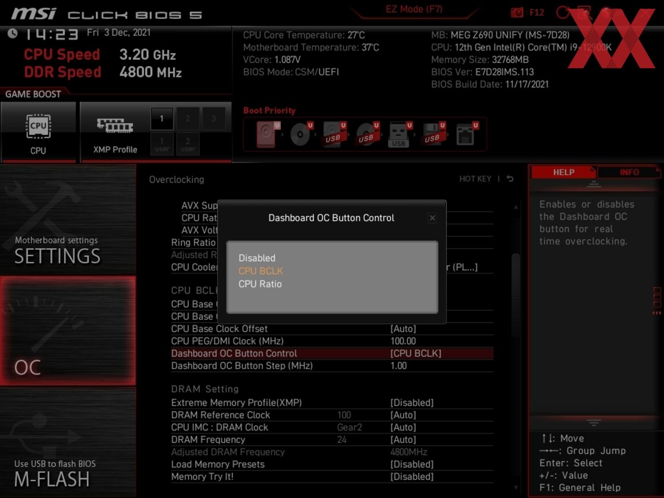This screenshot has width=664, height=498.
Task: Click the back arrow next to HOT KEY
Action: (x=510, y=179)
